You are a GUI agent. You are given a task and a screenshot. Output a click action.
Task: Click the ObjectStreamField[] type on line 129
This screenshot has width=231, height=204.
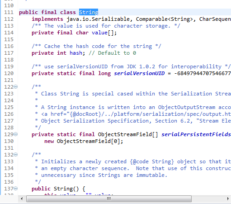click(x=128, y=134)
